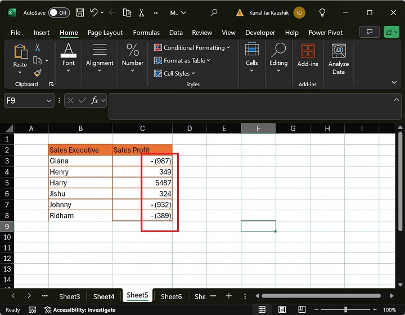Toggle the AutoSave switch
The width and height of the screenshot is (405, 315).
pyautogui.click(x=59, y=12)
